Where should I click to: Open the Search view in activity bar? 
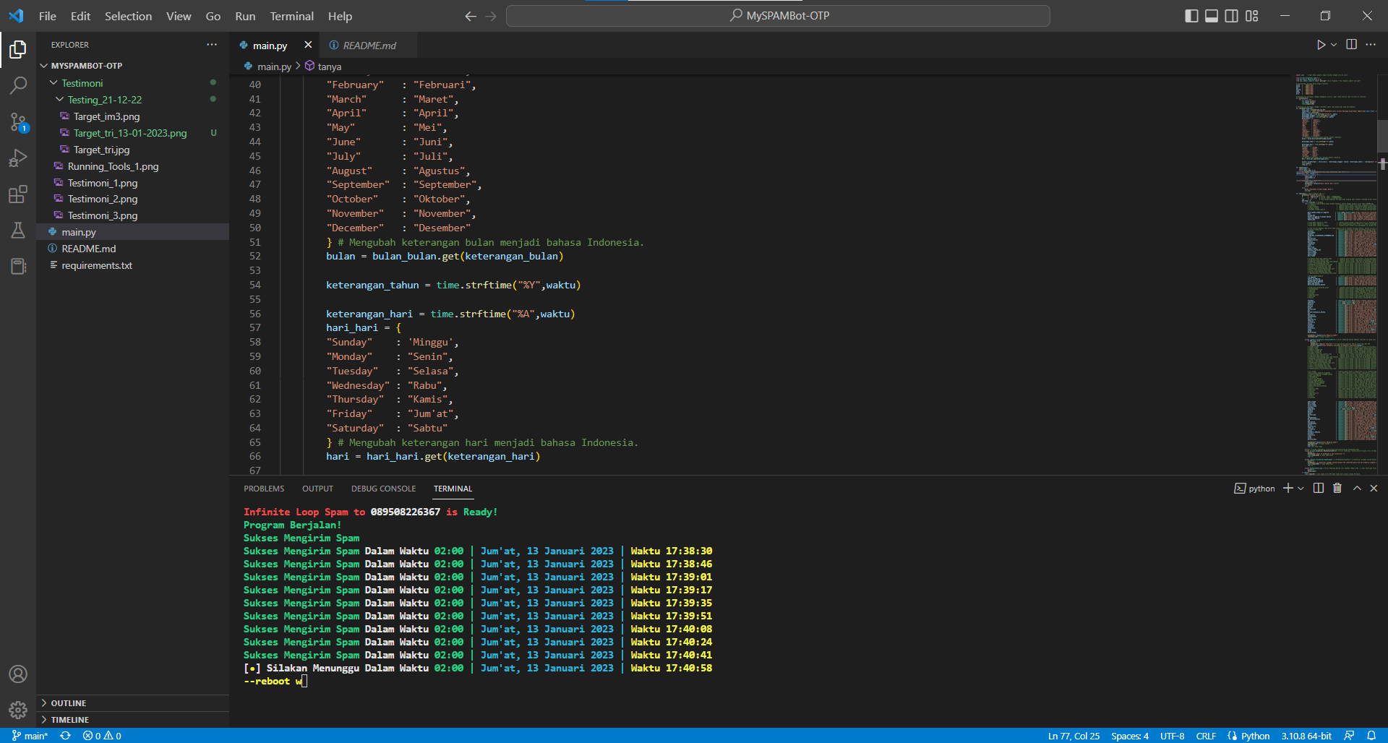coord(18,85)
